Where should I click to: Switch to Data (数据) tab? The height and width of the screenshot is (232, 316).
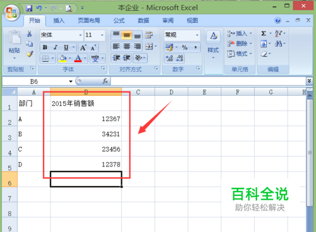coord(143,21)
